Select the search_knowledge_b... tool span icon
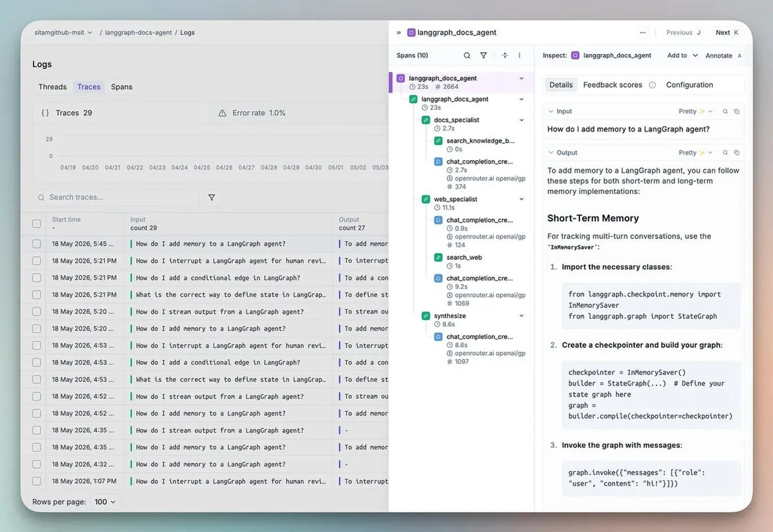Image resolution: width=773 pixels, height=532 pixels. (x=438, y=141)
